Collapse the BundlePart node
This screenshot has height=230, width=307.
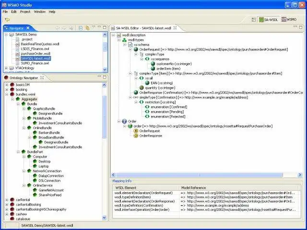[x=18, y=152]
